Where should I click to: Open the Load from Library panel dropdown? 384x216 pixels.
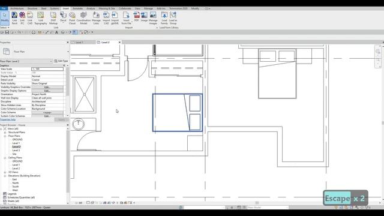(x=169, y=28)
